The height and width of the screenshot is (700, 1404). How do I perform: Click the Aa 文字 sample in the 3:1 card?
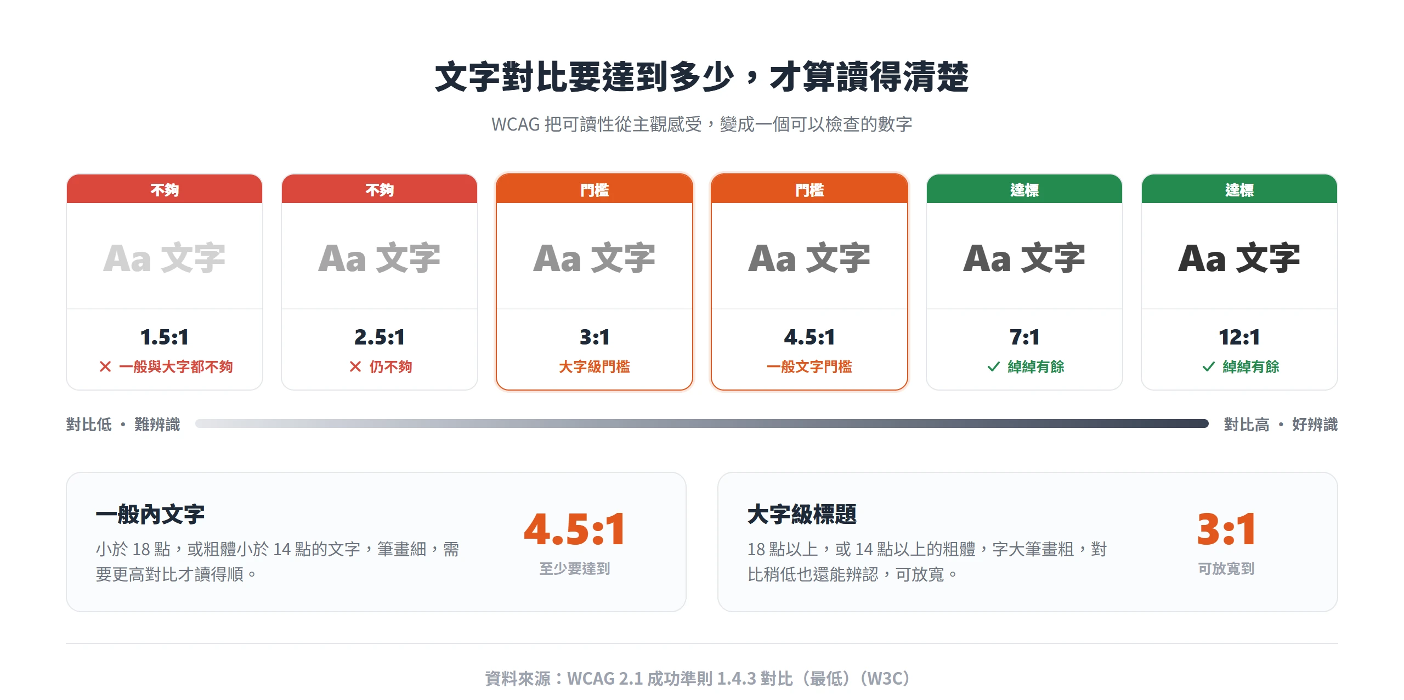595,258
